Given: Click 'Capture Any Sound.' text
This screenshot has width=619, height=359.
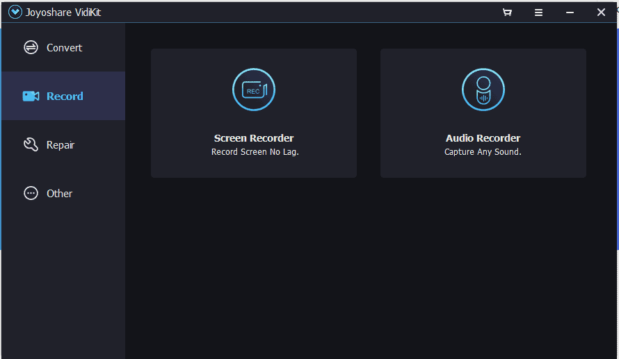Looking at the screenshot, I should [x=483, y=151].
